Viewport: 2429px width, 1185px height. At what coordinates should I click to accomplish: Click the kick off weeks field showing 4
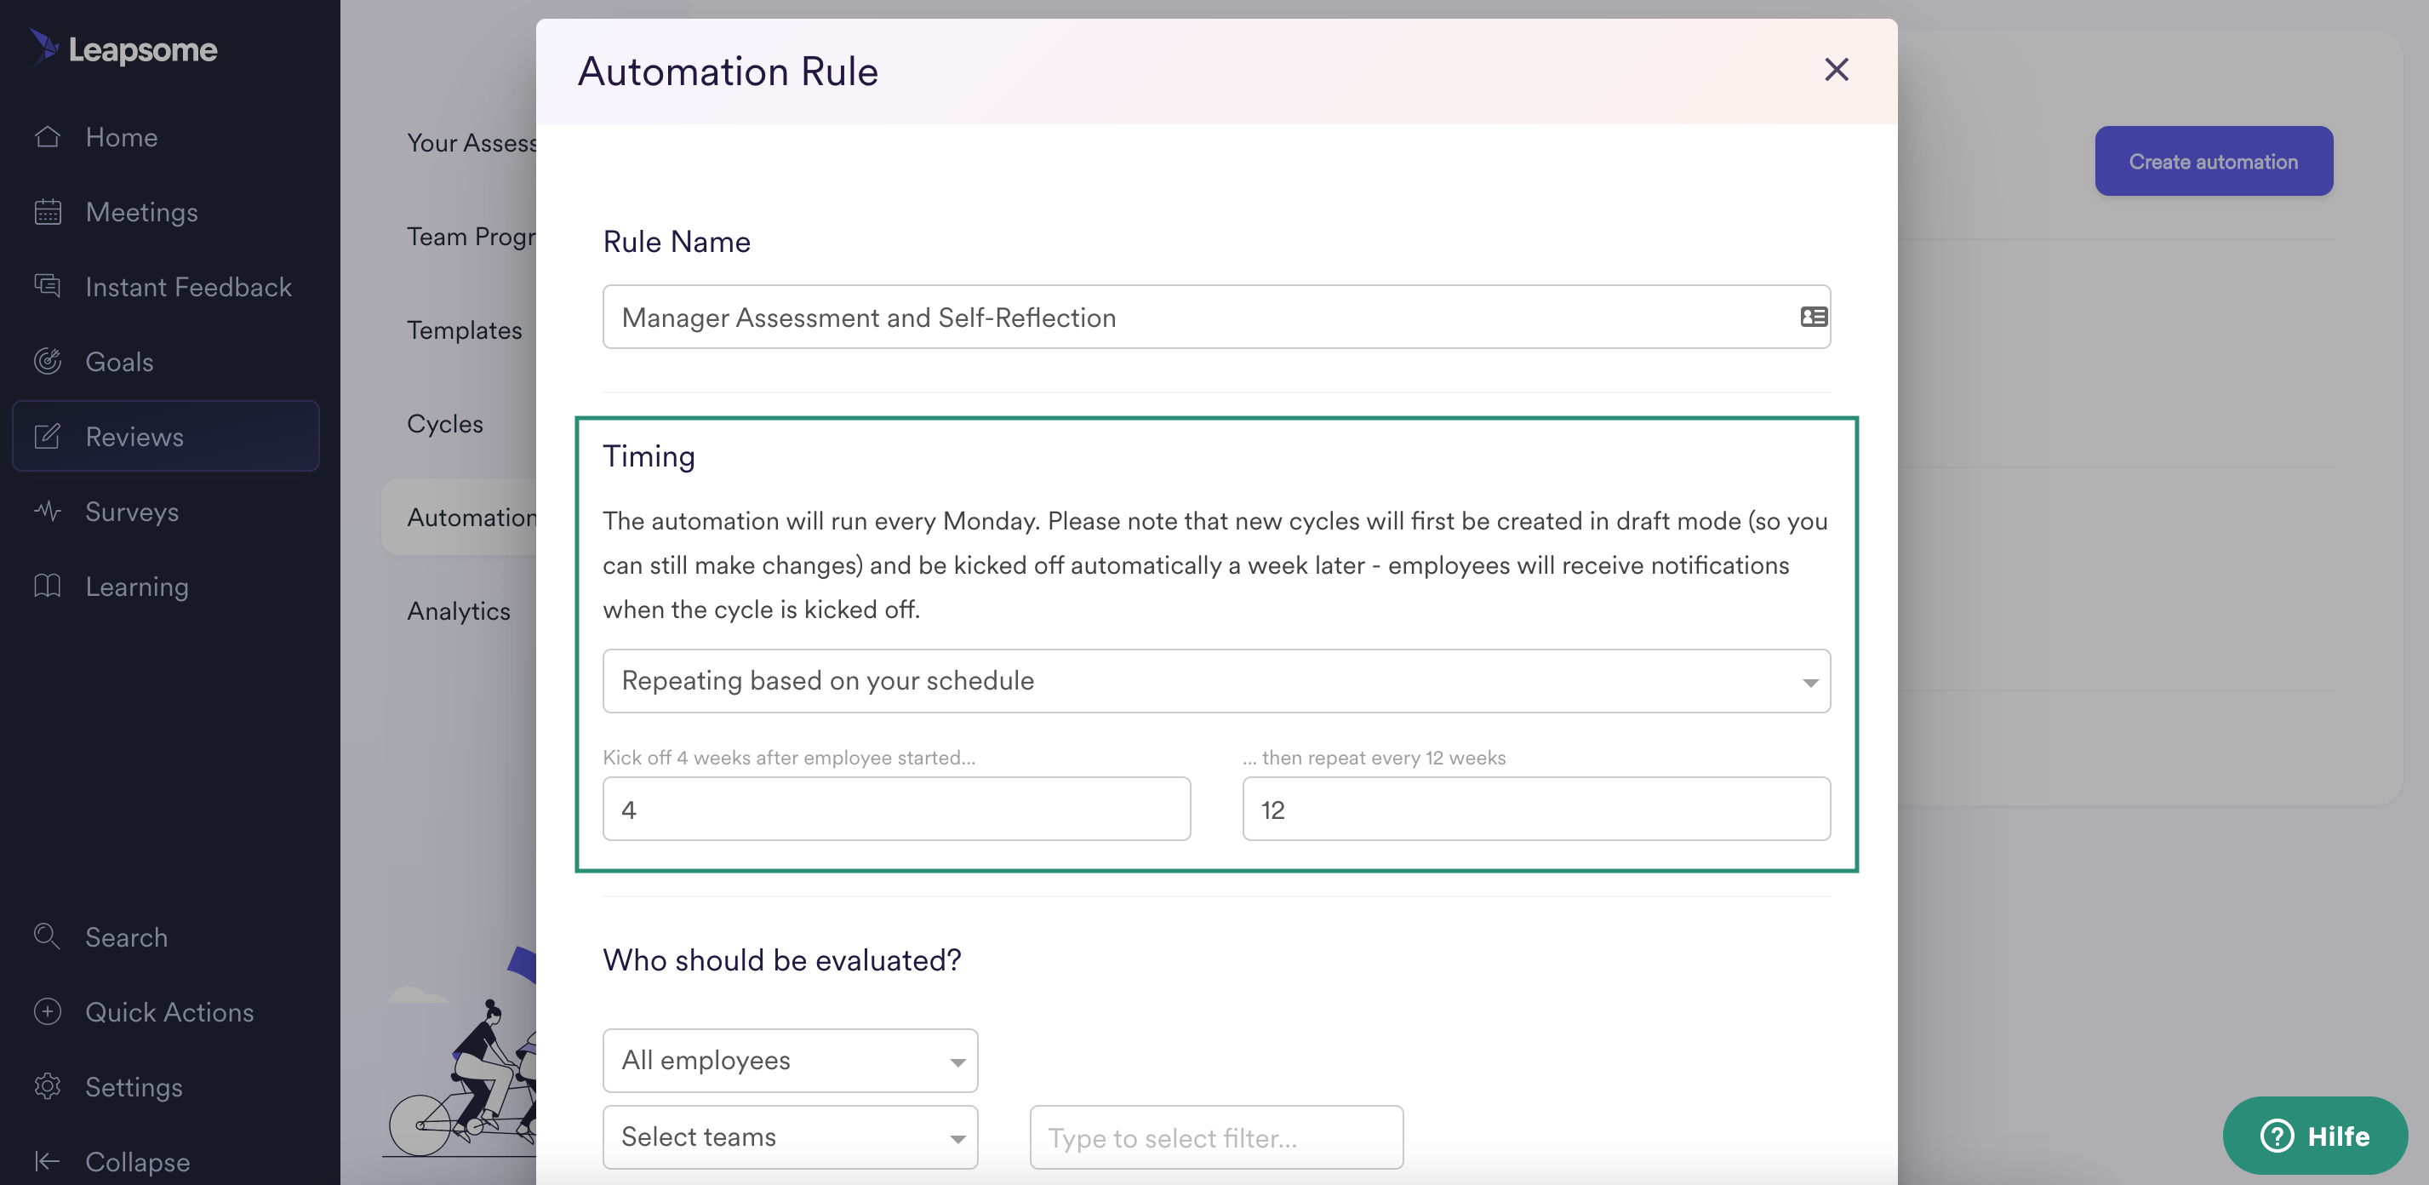click(896, 809)
